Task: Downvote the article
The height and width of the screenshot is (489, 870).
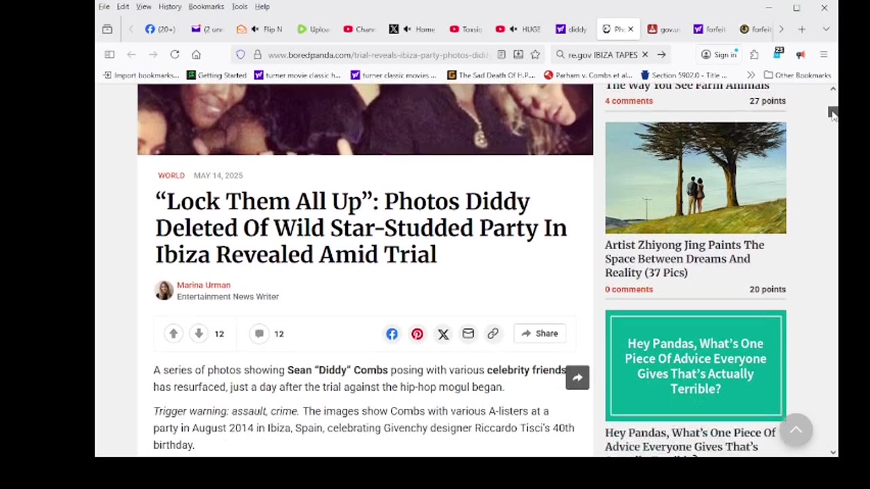Action: tap(198, 333)
